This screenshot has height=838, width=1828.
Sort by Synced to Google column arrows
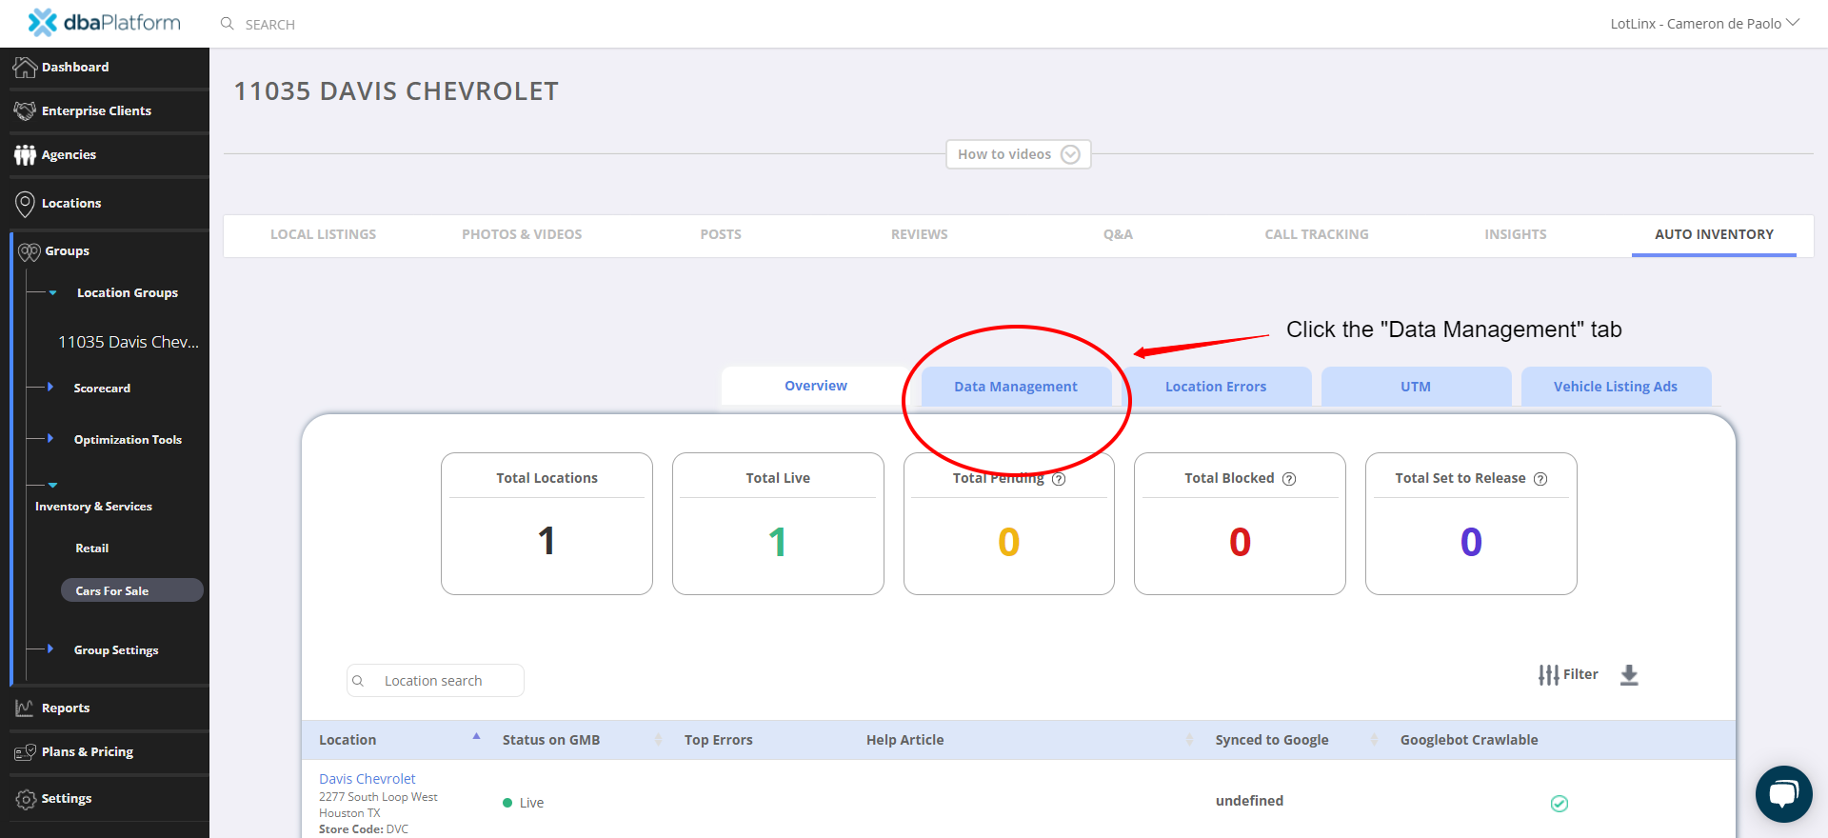pyautogui.click(x=1374, y=740)
